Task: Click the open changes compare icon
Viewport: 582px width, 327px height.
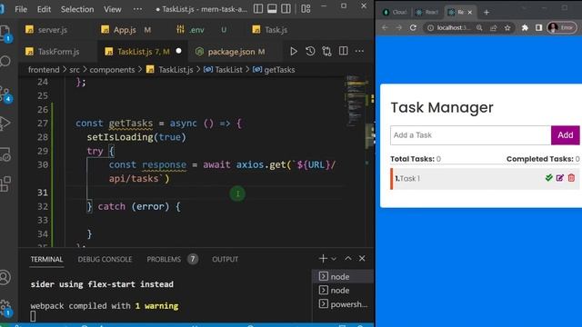Action: [326, 51]
